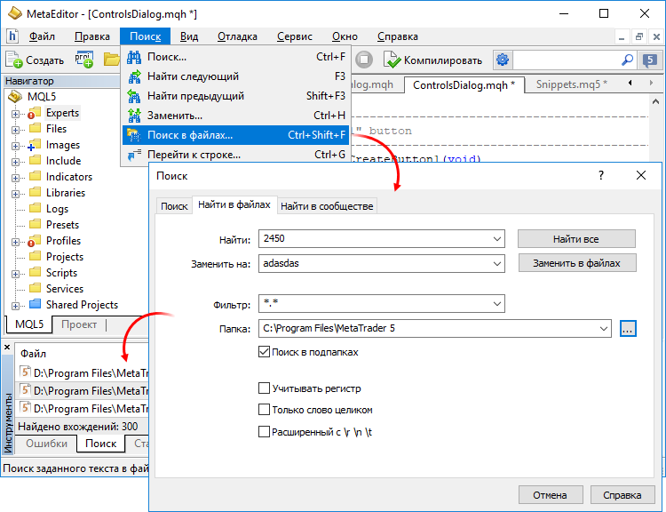Click the Profiles folder icon
The height and width of the screenshot is (512, 666).
click(x=35, y=241)
